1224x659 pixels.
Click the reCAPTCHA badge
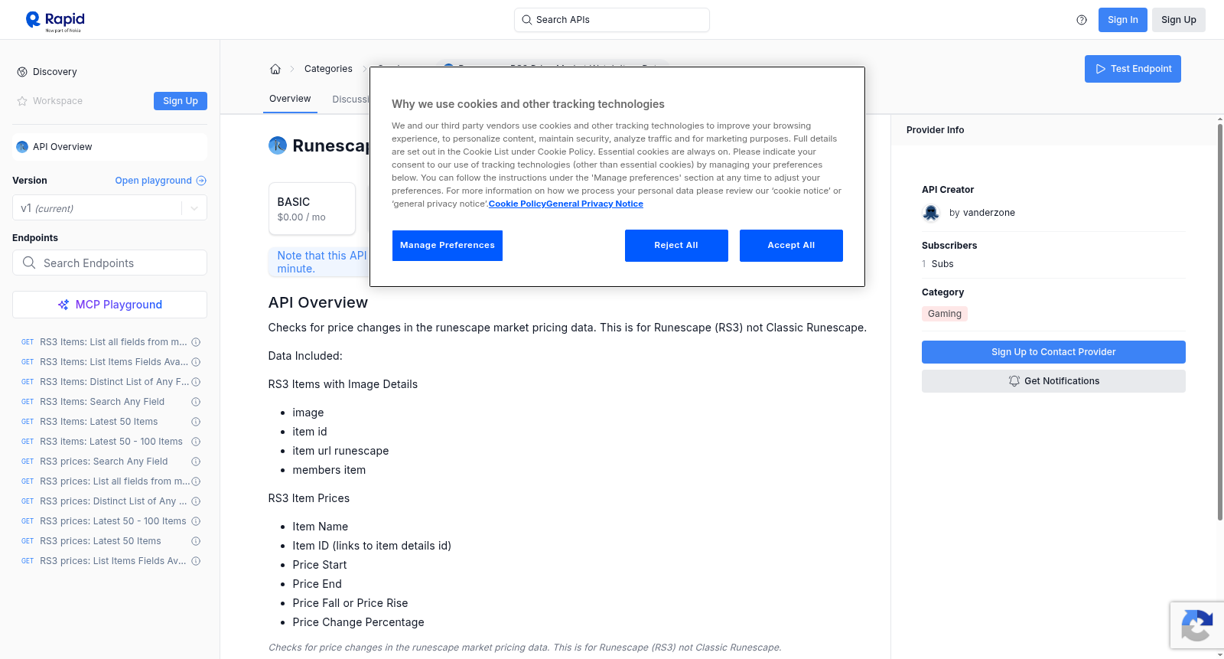click(x=1197, y=625)
